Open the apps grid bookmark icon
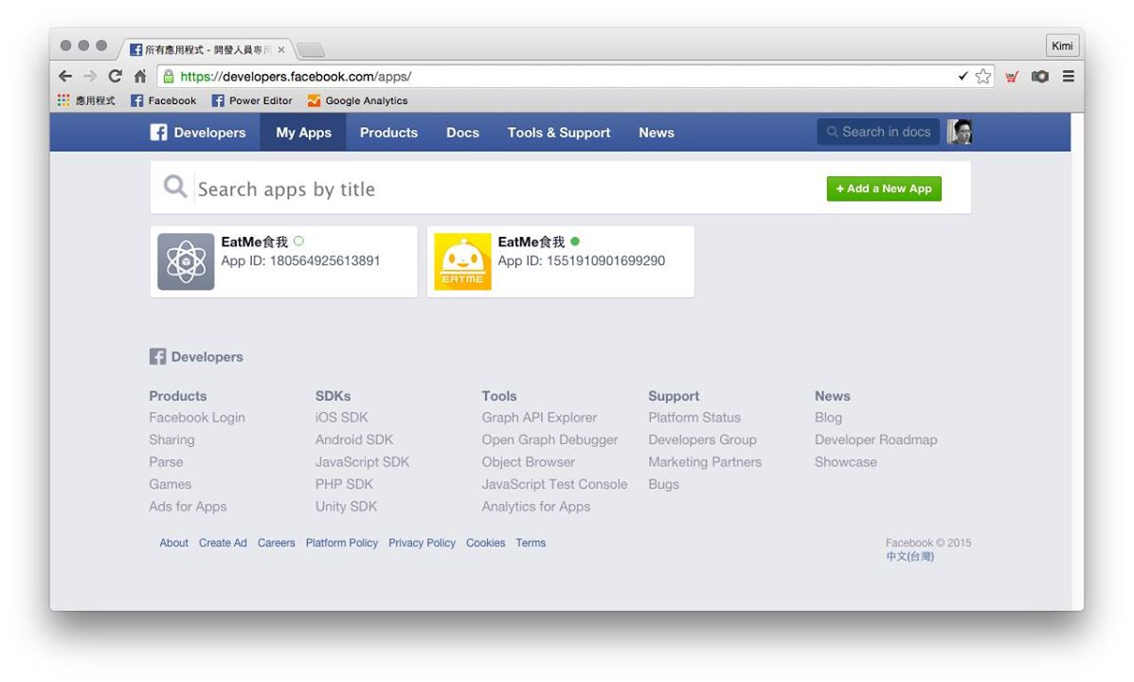The height and width of the screenshot is (682, 1134). (63, 100)
